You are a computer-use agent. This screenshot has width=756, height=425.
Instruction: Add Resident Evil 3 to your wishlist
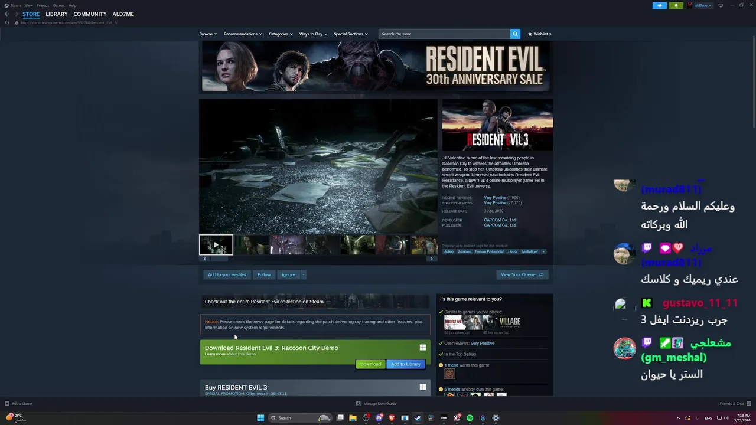227,274
